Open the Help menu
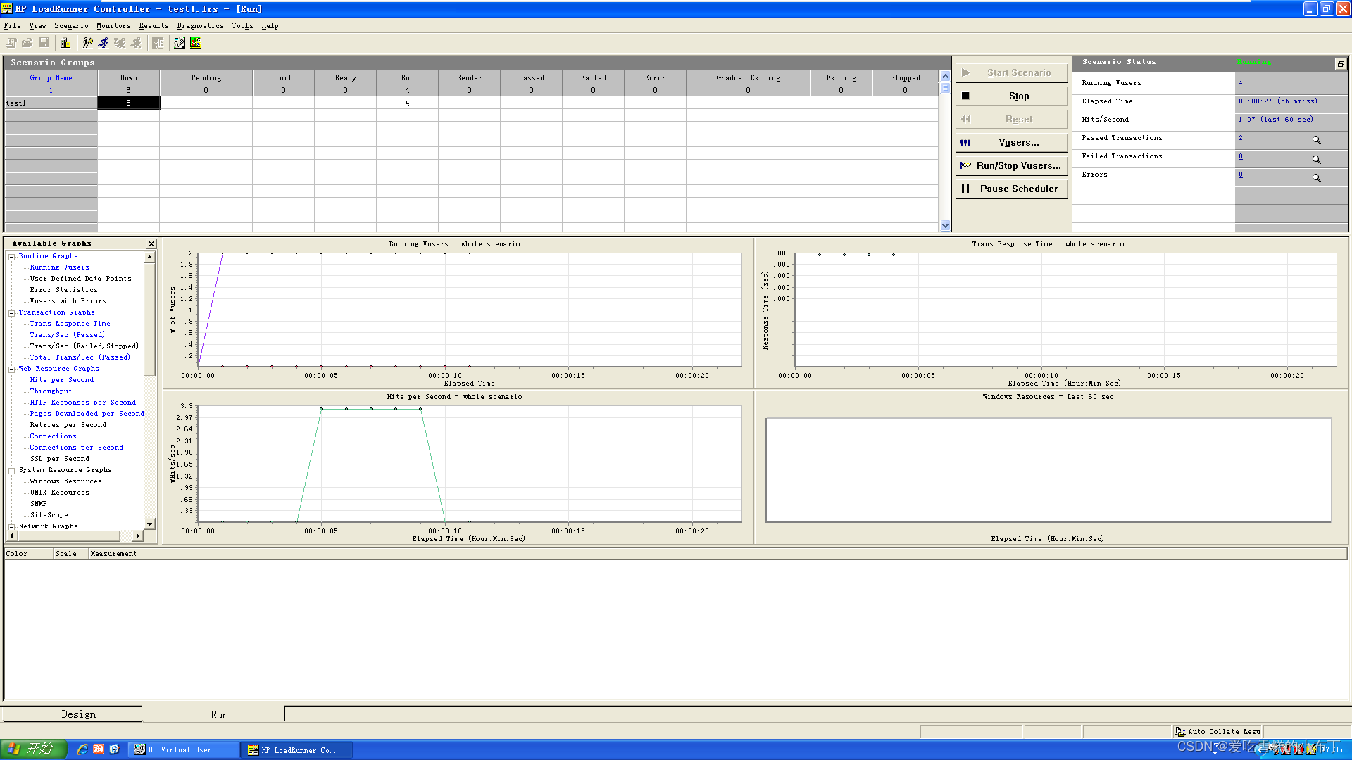The width and height of the screenshot is (1352, 760). pos(270,26)
